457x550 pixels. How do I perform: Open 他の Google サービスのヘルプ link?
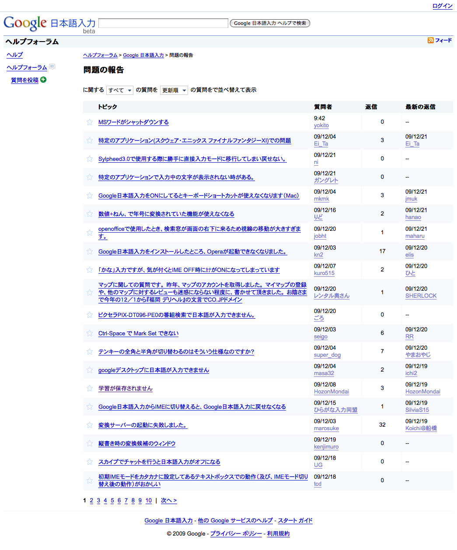[235, 521]
